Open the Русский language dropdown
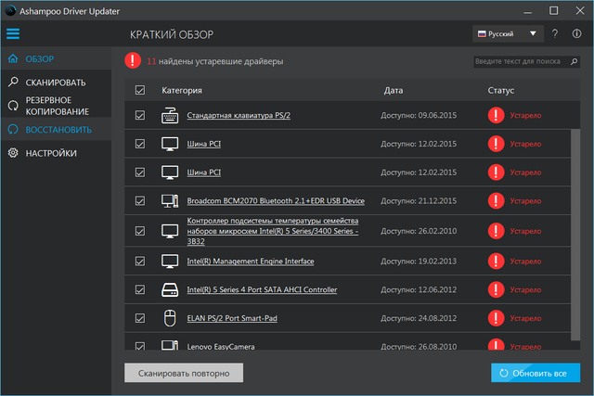The height and width of the screenshot is (396, 594). (508, 34)
